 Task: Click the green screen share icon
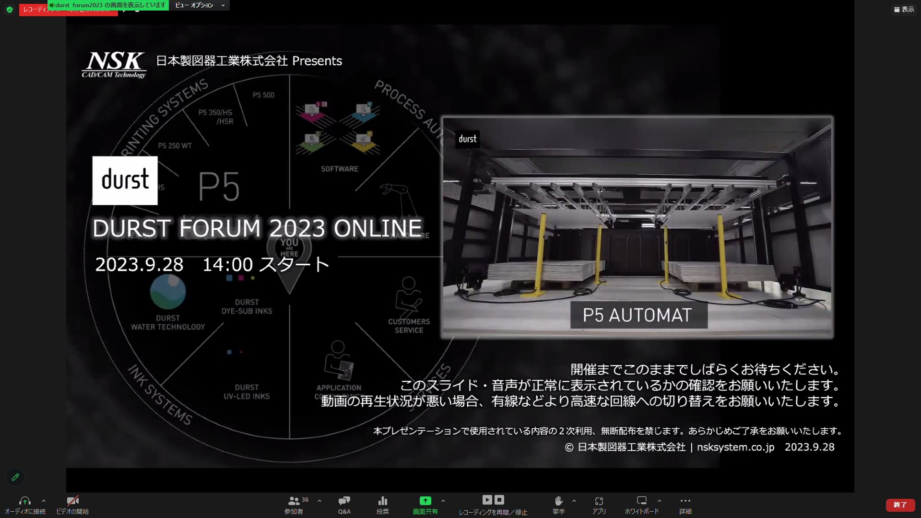point(425,501)
